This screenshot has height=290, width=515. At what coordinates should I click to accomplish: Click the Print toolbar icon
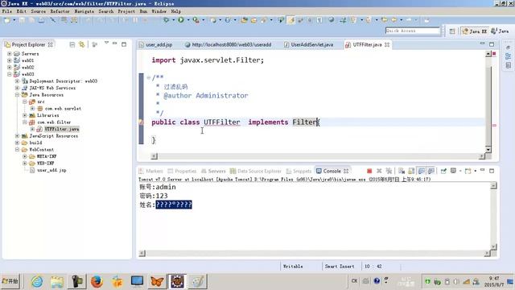pos(41,20)
